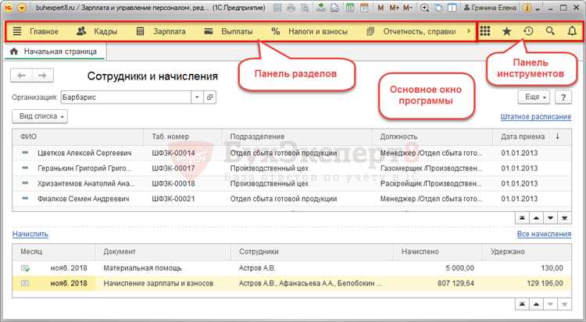Select employee Геранькин Григорий row
586x322 pixels.
[291, 168]
